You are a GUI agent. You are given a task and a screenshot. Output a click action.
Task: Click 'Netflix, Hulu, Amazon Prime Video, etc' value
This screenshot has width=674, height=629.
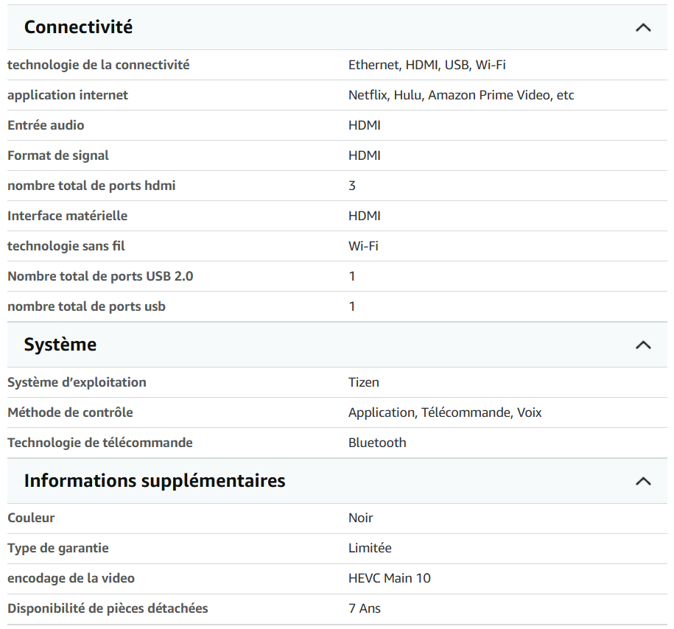[x=461, y=95]
